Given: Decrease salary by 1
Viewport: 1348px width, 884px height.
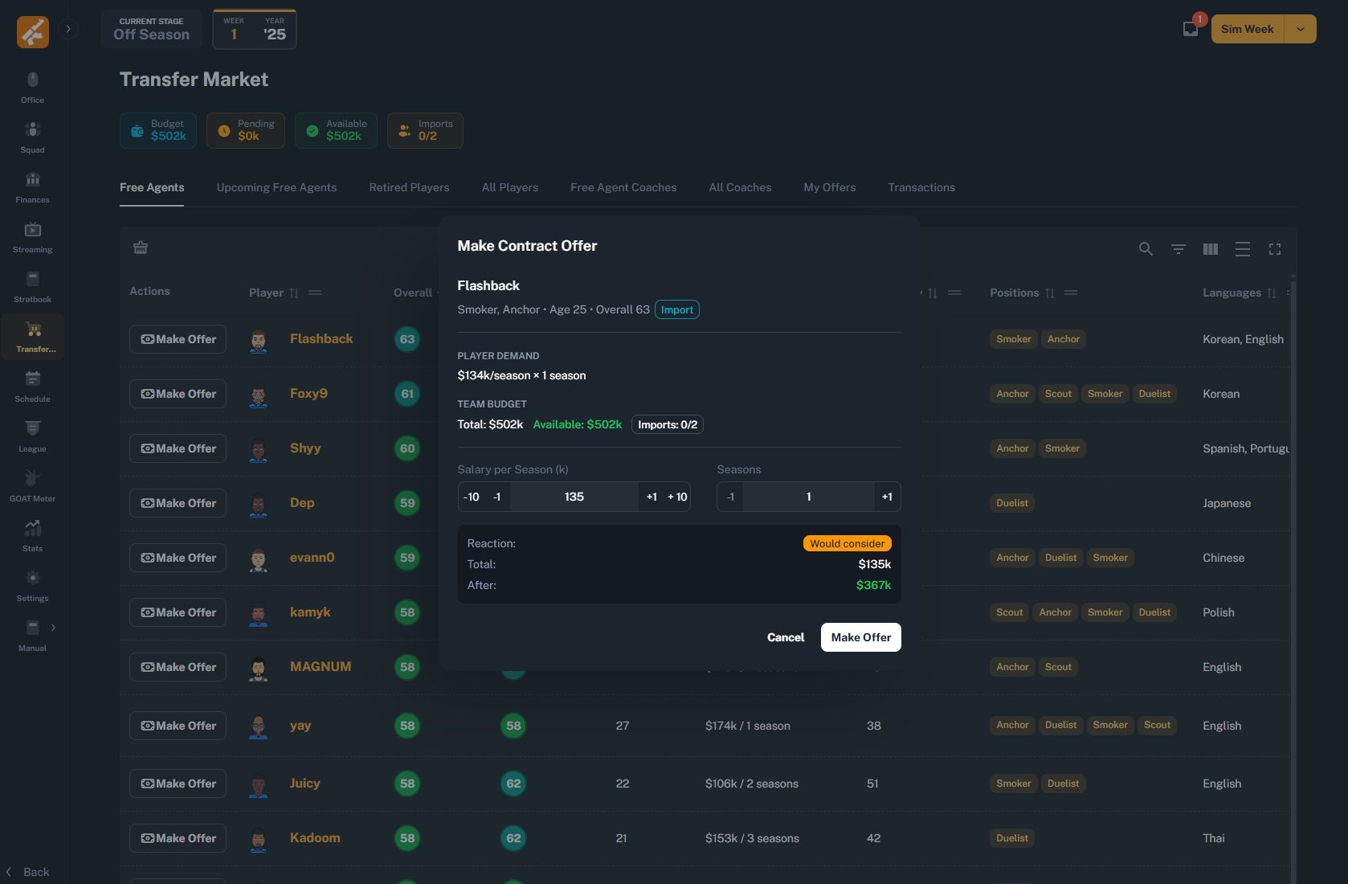Looking at the screenshot, I should (496, 497).
